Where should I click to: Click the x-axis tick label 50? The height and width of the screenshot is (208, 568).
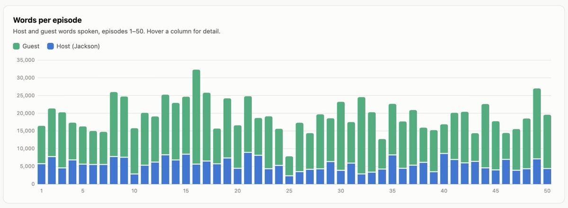click(547, 191)
